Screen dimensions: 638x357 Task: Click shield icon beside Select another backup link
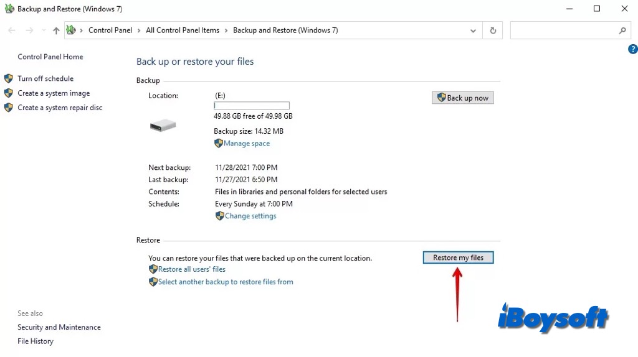pyautogui.click(x=153, y=282)
